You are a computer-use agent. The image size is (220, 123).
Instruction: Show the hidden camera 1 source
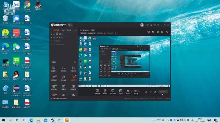[51, 41]
